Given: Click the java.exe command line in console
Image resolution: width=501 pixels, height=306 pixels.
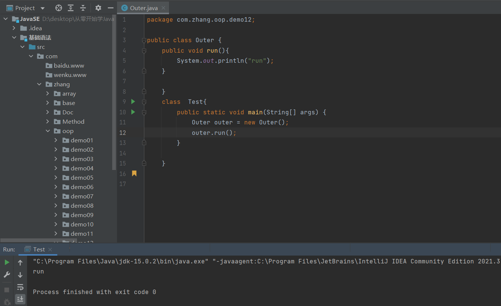Looking at the screenshot, I should click(x=267, y=261).
